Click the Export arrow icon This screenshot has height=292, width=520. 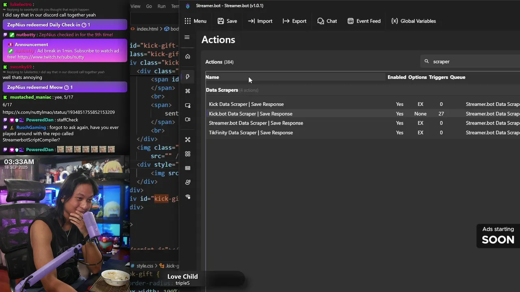[286, 21]
